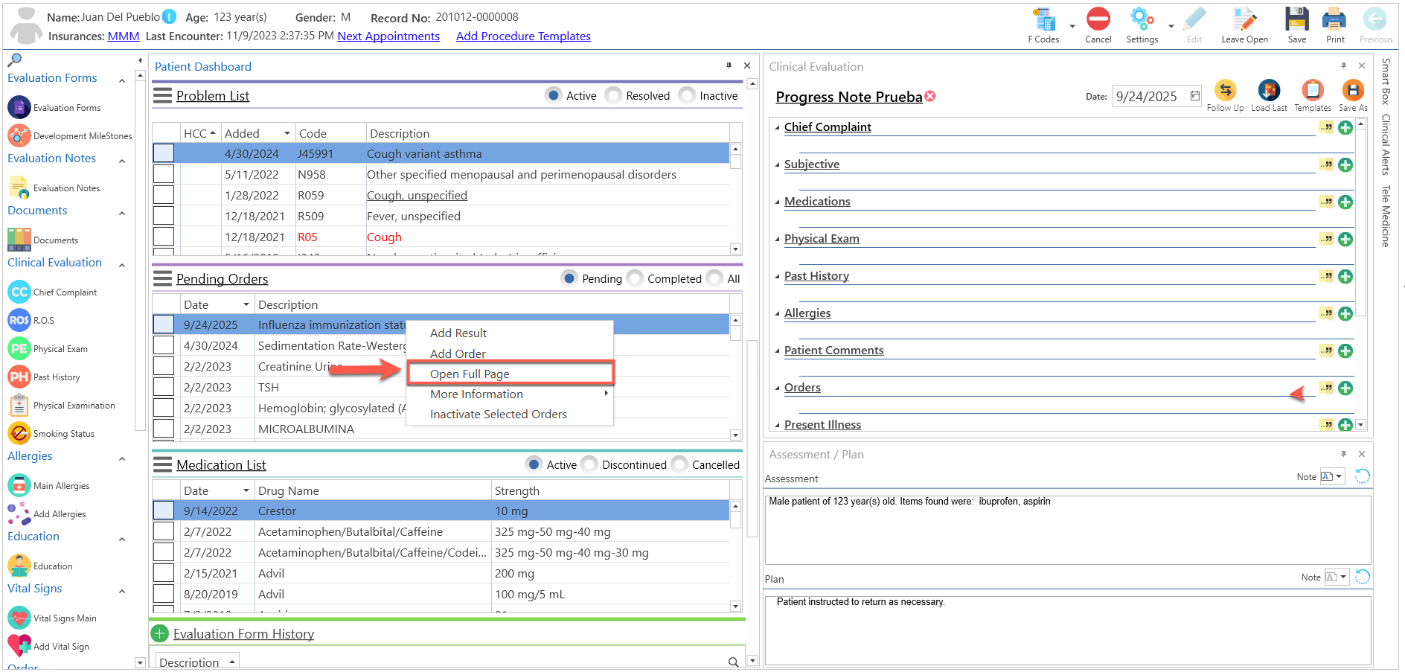Click the F Codes toolbar icon
Image resolution: width=1405 pixels, height=672 pixels.
point(1045,20)
